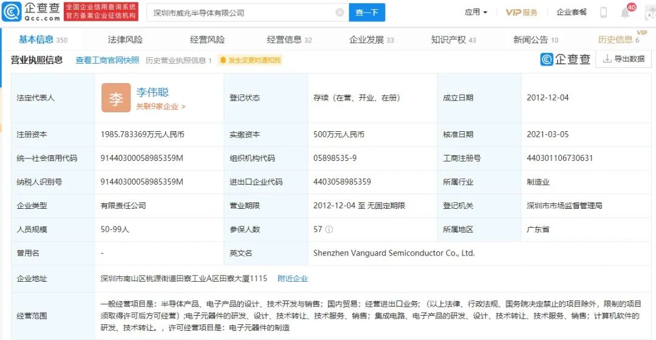Open the 新闻公告 tab
The image size is (656, 340).
pyautogui.click(x=536, y=39)
